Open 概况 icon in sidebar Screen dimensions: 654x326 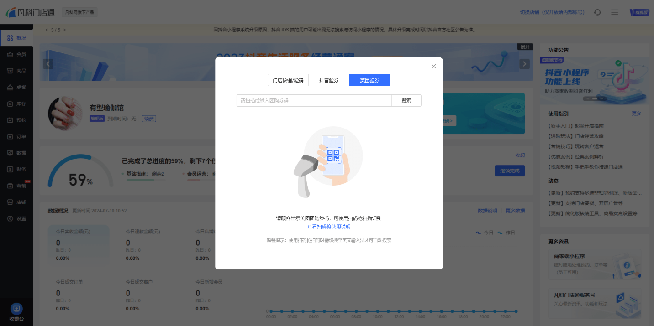pyautogui.click(x=10, y=38)
